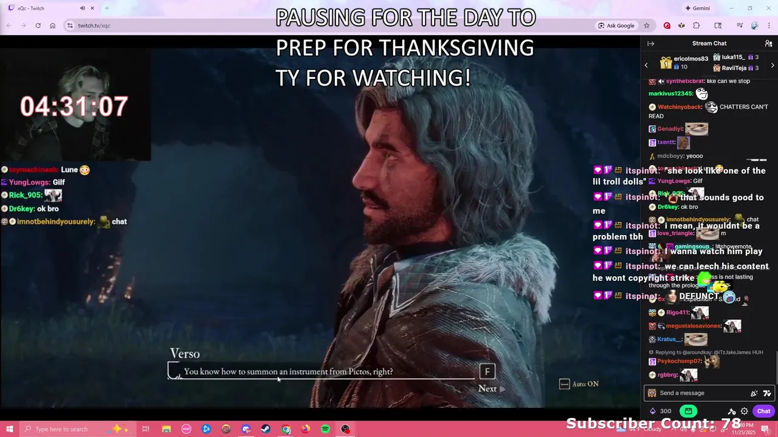778x437 pixels.
Task: Open the media controls music icon
Action: 740,25
